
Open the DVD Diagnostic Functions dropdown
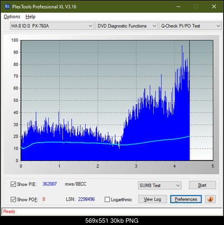(126, 26)
